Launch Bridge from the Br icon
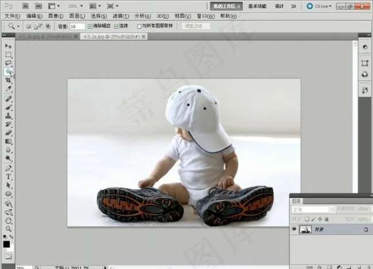Screen dimensions: 373x269 pos(26,6)
